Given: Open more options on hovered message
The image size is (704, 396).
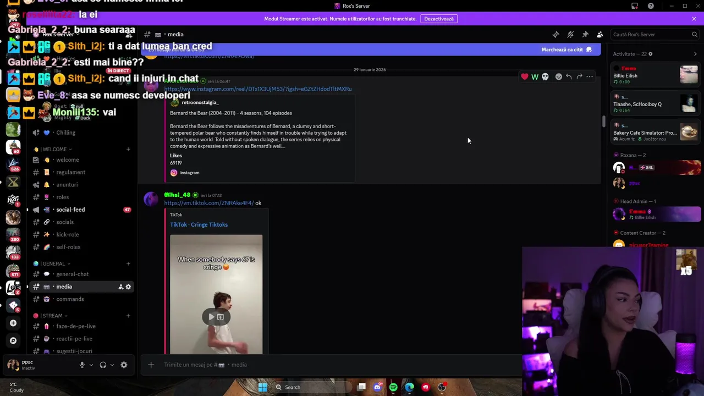Looking at the screenshot, I should (x=590, y=76).
